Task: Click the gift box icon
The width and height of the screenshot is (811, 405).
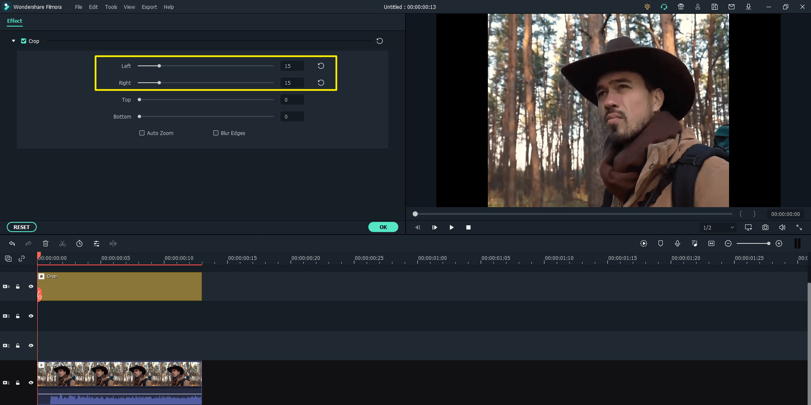Action: click(681, 7)
